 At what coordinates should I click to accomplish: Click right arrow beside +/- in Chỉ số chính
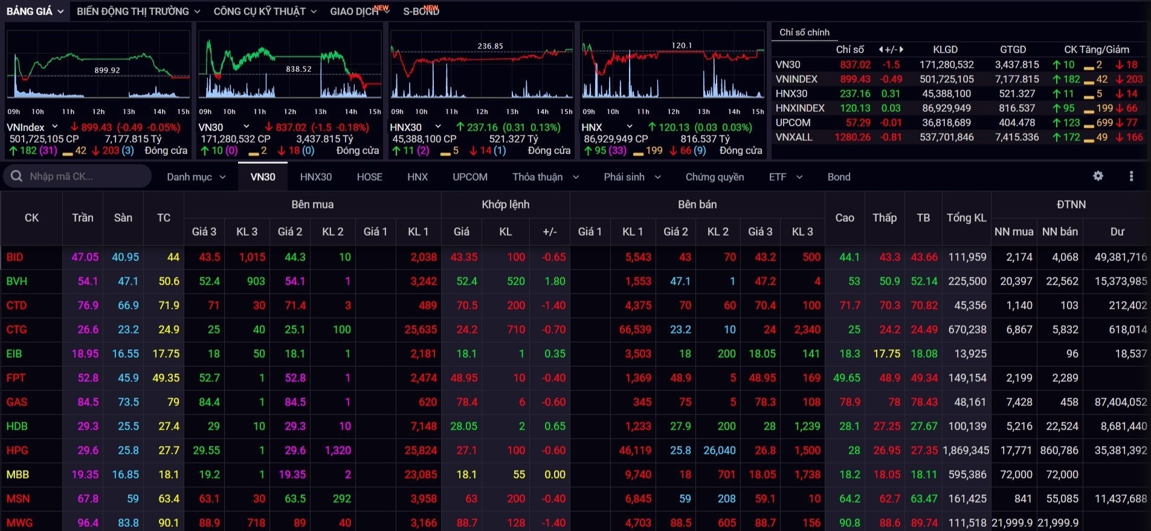tap(901, 50)
